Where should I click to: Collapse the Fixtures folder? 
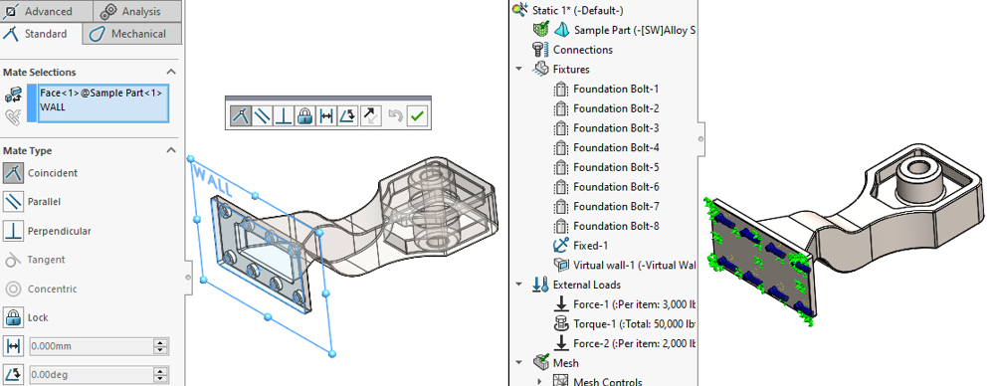click(519, 70)
